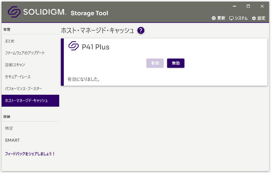Image resolution: width=271 pixels, height=173 pixels.
Task: Click the P41 Plus drive logo icon
Action: click(x=74, y=46)
